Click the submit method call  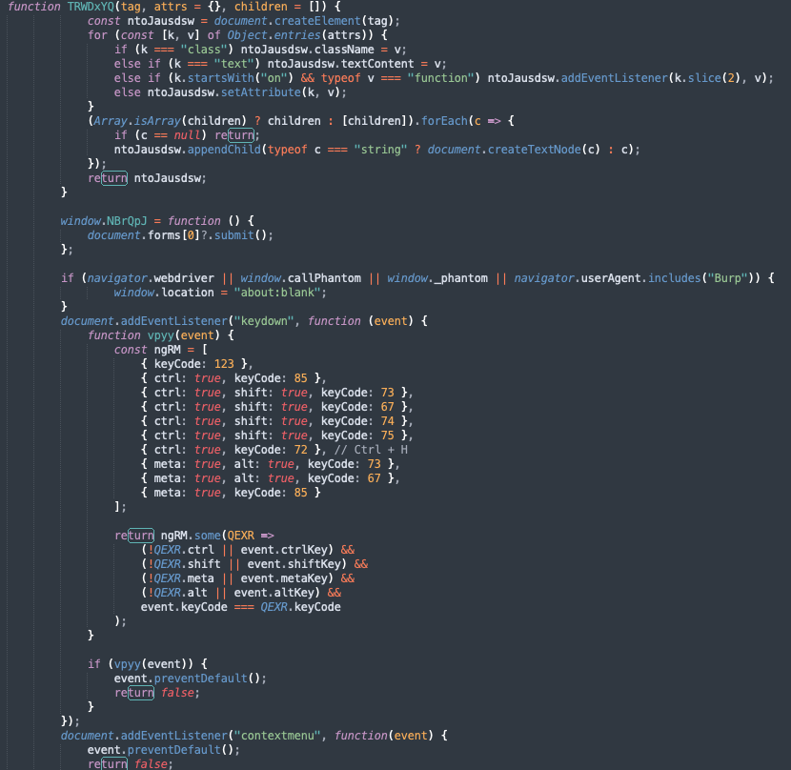[234, 235]
